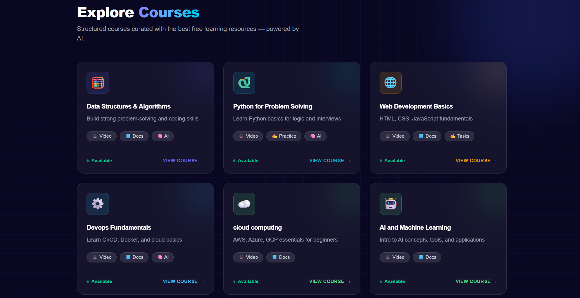
Task: Open the Web Development Basics course
Action: pyautogui.click(x=476, y=160)
